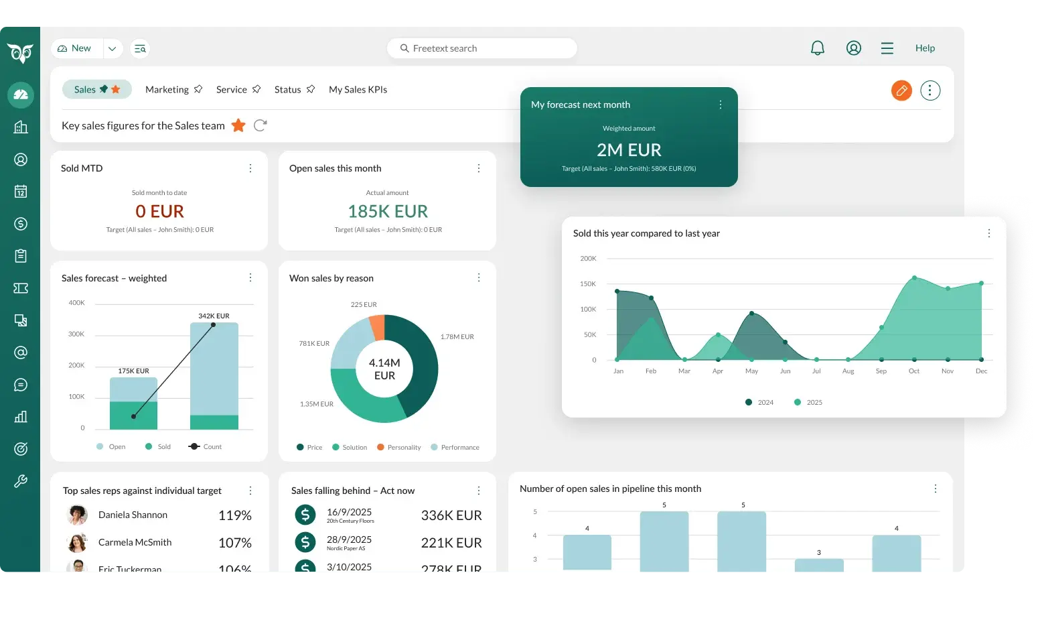Toggle the Open series in Sales forecast legend

[110, 446]
